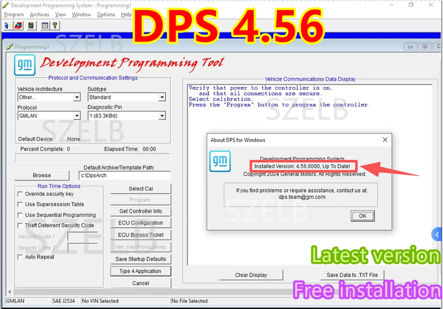
Task: Click the Security Code 1 input field
Action: click(x=83, y=236)
